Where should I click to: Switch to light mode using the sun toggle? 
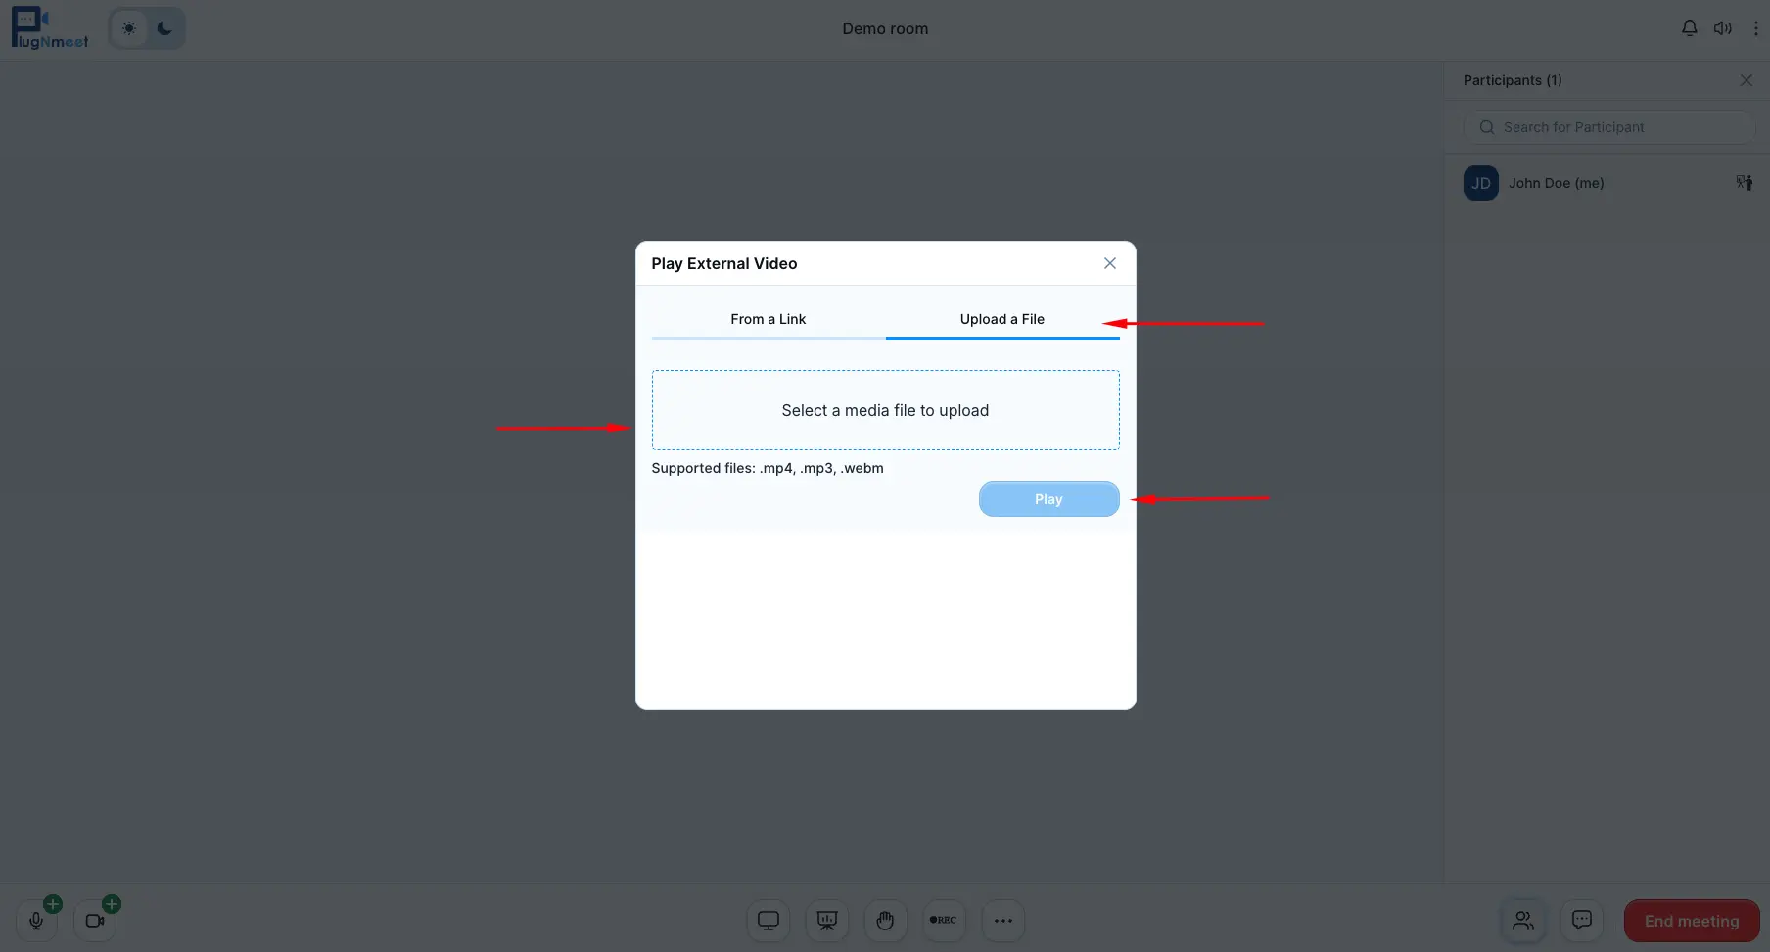[128, 28]
